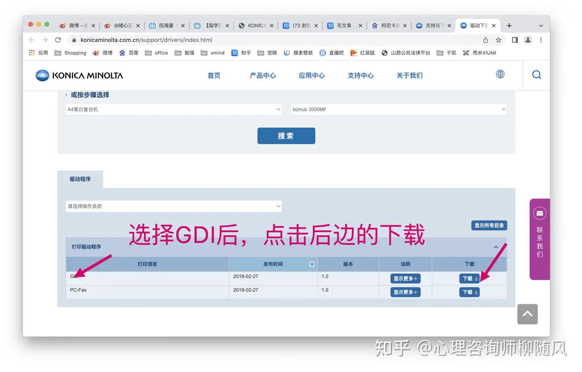Open the bizhub 3000MF model dropdown
This screenshot has width=582, height=372.
399,109
